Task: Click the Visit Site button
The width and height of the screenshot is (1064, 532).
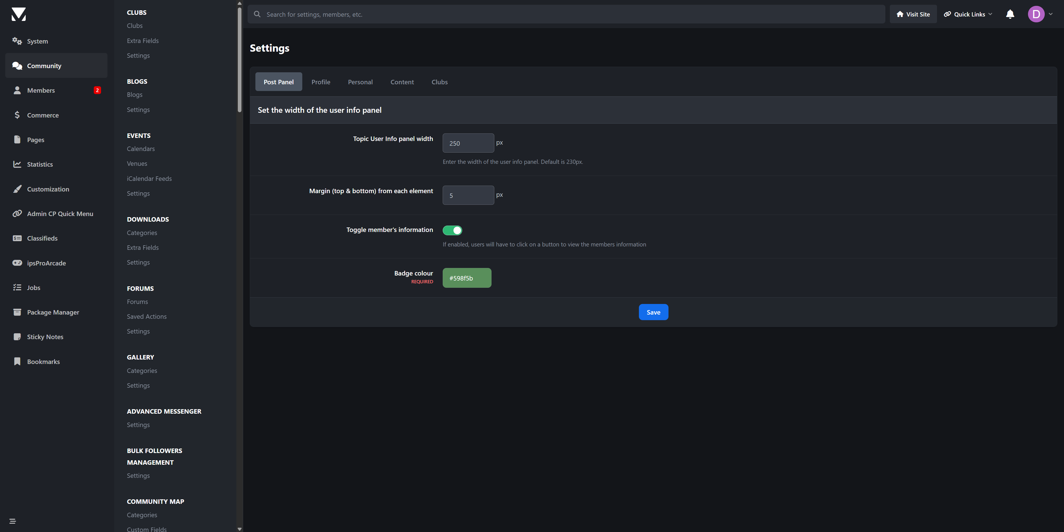Action: pyautogui.click(x=913, y=15)
